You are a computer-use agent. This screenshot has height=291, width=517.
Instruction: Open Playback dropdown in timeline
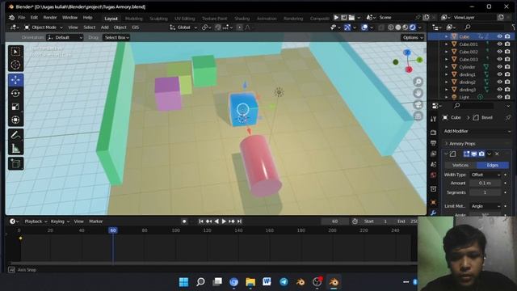[36, 221]
